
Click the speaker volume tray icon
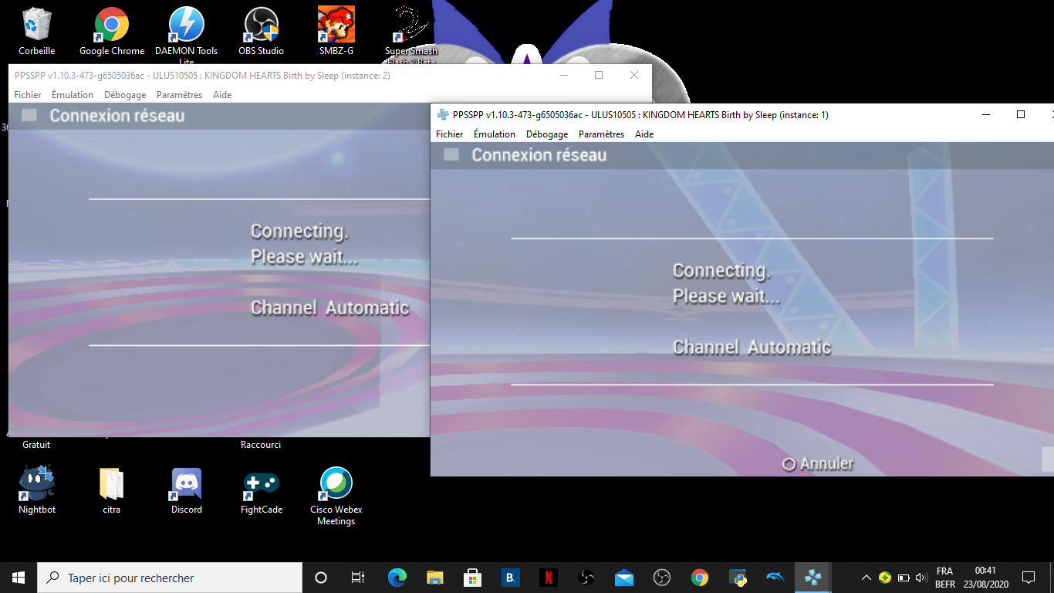[x=921, y=578]
